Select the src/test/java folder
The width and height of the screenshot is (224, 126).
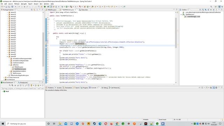(11, 79)
